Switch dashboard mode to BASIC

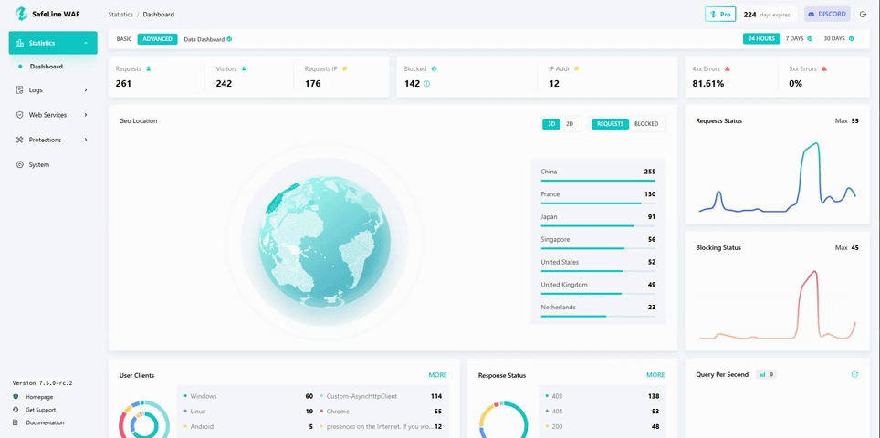pyautogui.click(x=124, y=39)
